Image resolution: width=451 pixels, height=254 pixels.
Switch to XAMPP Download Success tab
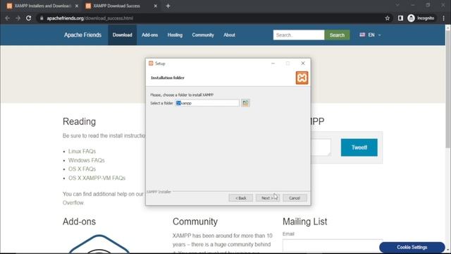[121, 6]
